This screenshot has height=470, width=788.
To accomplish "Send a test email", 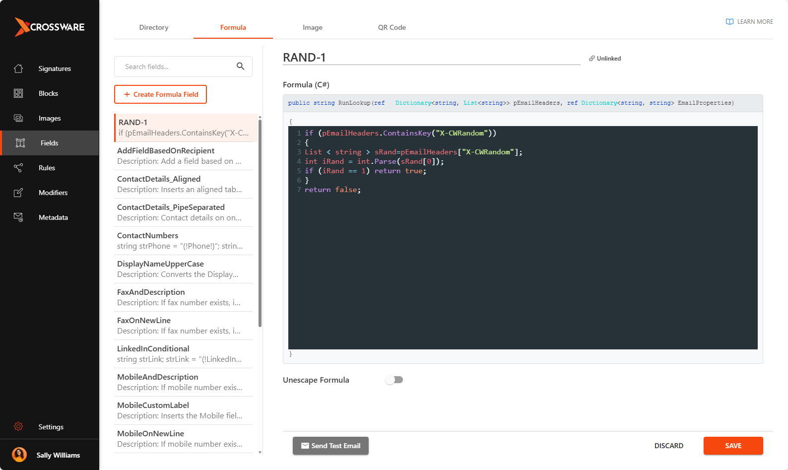I will (x=330, y=446).
